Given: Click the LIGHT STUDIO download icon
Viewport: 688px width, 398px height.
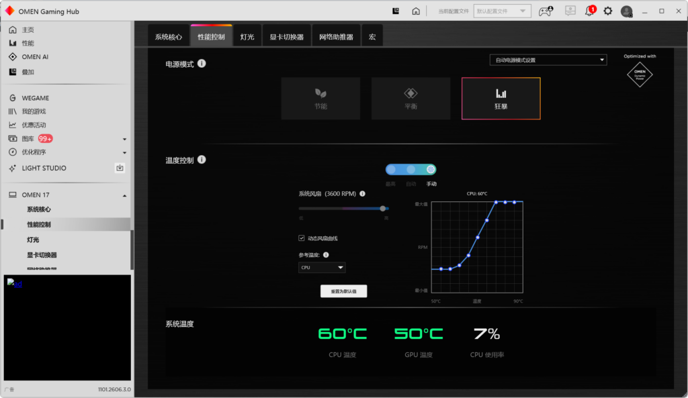Looking at the screenshot, I should pyautogui.click(x=120, y=168).
